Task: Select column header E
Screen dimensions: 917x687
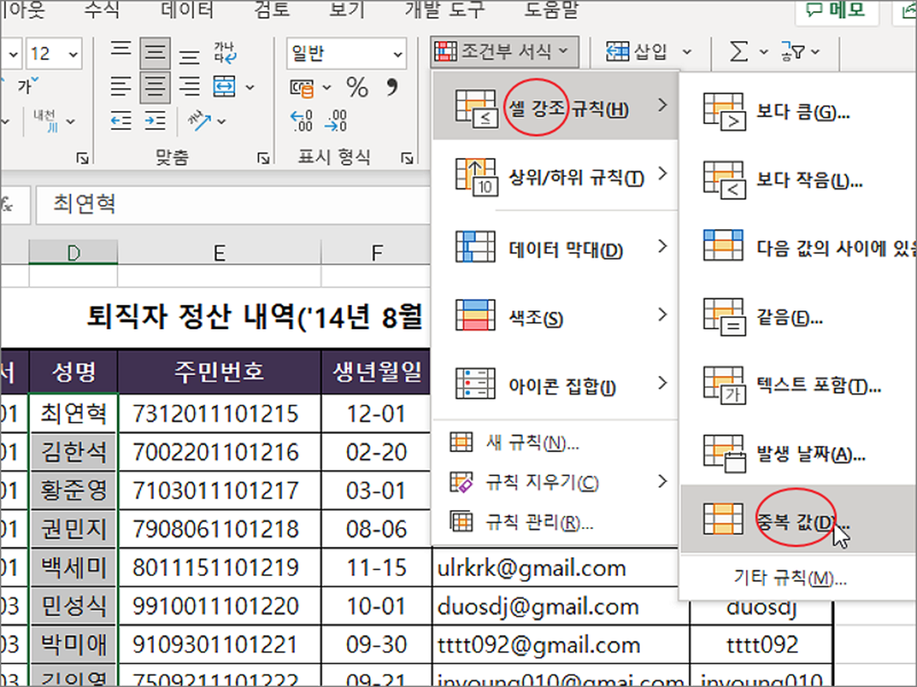Action: [219, 253]
